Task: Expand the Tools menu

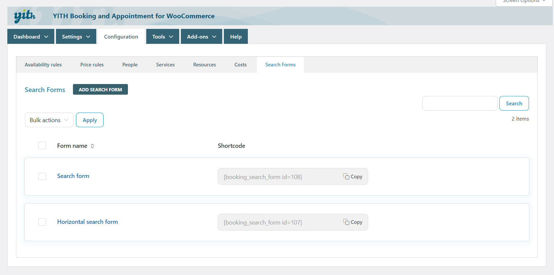Action: tap(163, 37)
